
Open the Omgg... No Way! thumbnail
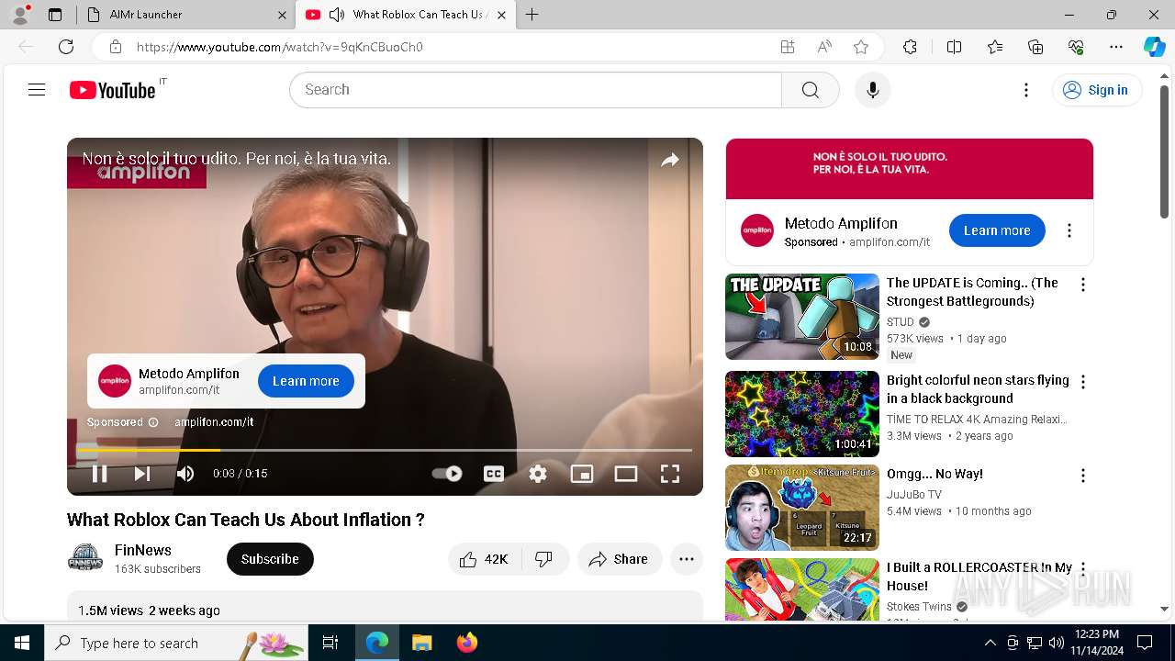point(802,508)
